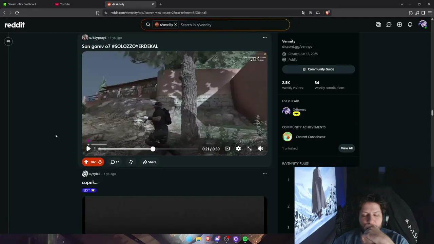The height and width of the screenshot is (244, 434).
Task: Click the webcam overlay thumbnail
Action: coord(364,205)
